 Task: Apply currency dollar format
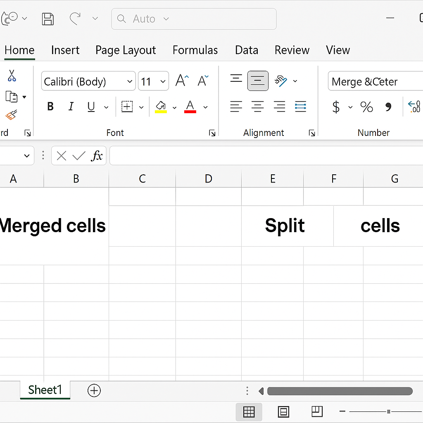click(x=336, y=107)
